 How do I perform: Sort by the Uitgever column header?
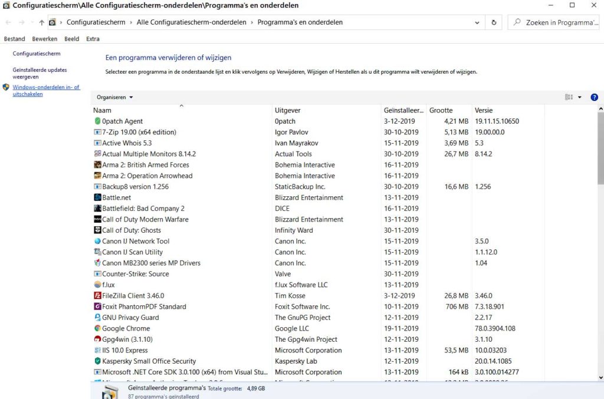[x=327, y=110]
